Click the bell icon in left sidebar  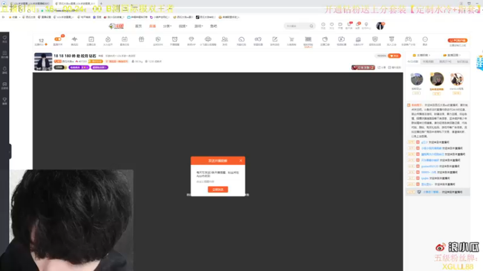coord(5,70)
